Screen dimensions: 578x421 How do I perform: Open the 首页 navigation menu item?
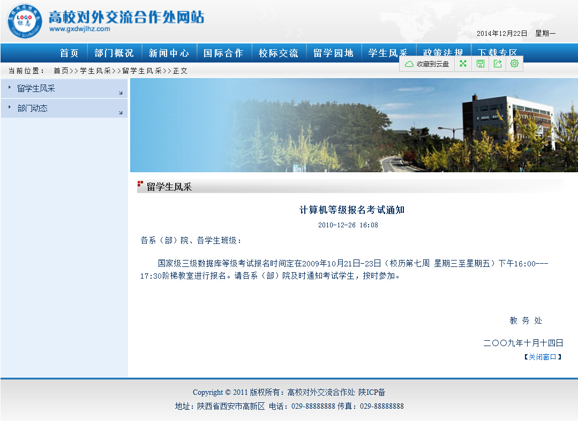pyautogui.click(x=69, y=53)
